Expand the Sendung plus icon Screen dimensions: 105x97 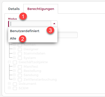point(14,75)
